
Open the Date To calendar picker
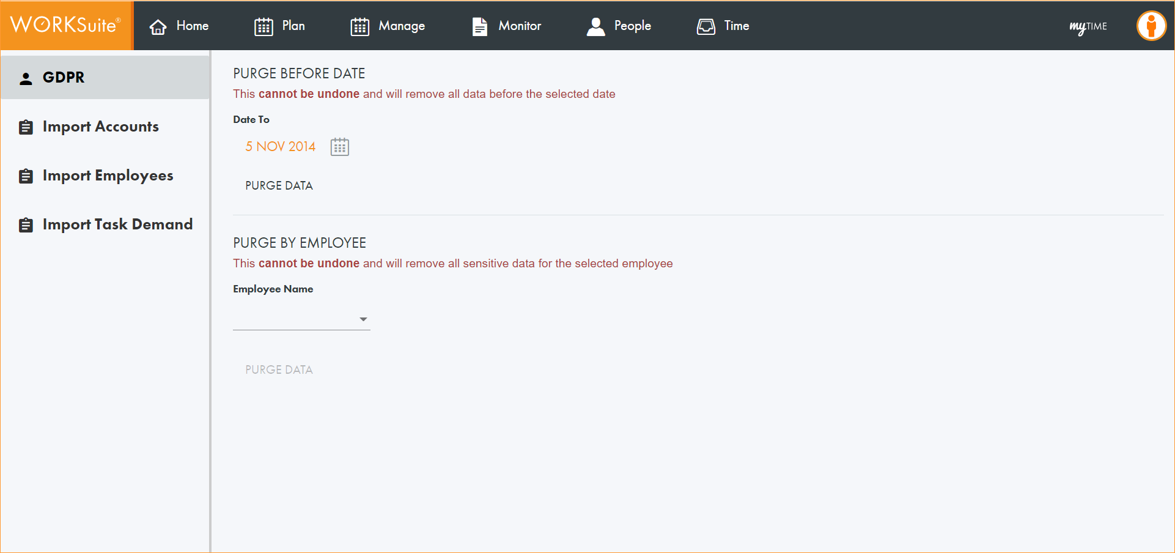[339, 147]
